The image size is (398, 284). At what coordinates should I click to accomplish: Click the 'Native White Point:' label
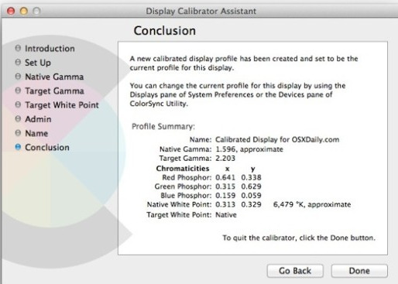coord(179,204)
